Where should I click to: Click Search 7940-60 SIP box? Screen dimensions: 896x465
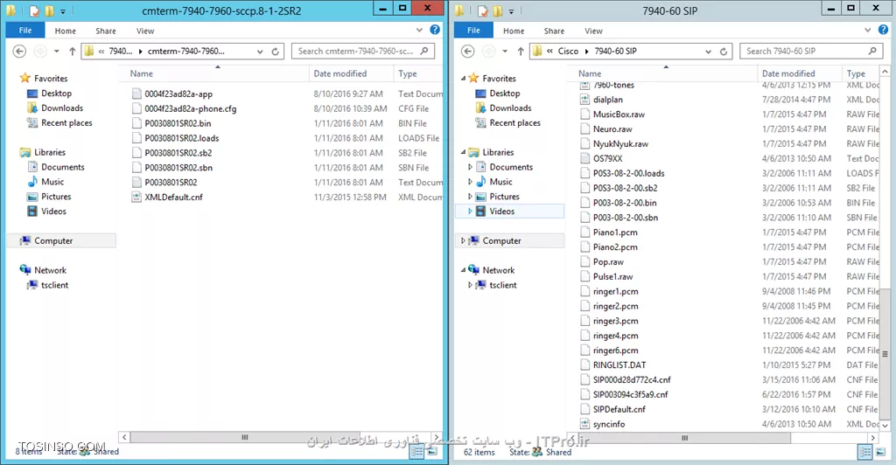[811, 52]
